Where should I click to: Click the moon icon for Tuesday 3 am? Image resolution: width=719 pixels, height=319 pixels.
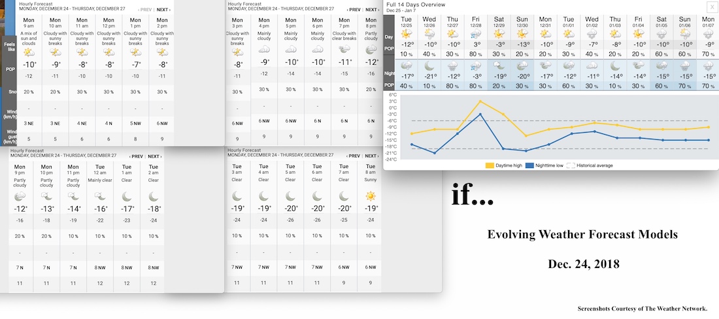237,196
